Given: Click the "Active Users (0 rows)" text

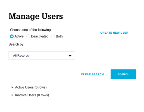Looking at the screenshot, I should tap(31, 87).
